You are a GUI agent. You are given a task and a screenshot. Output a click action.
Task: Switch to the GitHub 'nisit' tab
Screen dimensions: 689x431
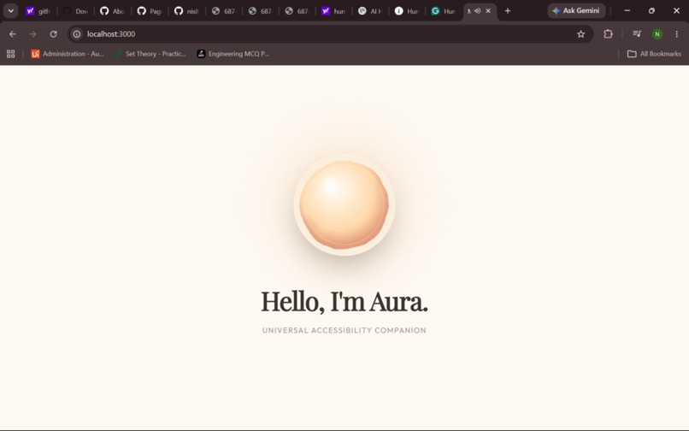[186, 11]
